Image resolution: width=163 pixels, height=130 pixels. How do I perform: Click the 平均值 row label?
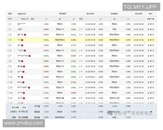(x=37, y=106)
